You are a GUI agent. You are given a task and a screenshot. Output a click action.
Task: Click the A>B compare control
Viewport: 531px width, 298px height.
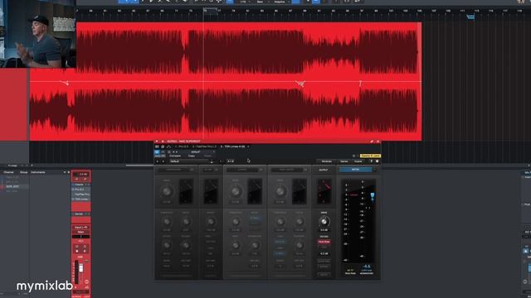[x=231, y=161]
